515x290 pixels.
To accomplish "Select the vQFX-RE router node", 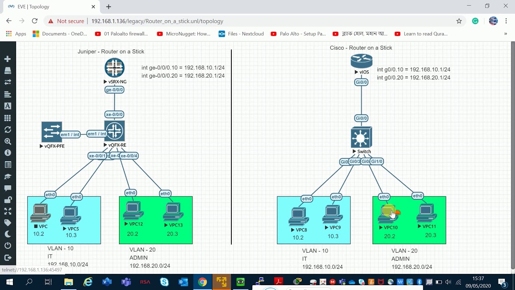I will 115,131.
